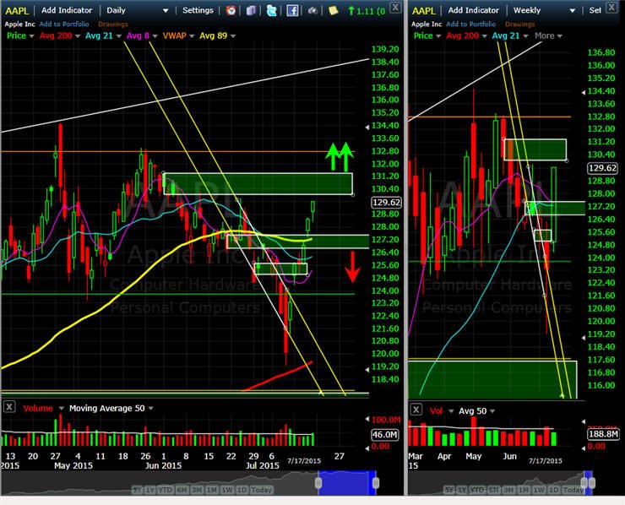Open Drawings in the Weekly chart
Viewport: 625px width, 505px height.
(x=519, y=24)
